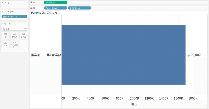
Task: Click the Columns (列) shelf icon
Action: click(31, 3)
